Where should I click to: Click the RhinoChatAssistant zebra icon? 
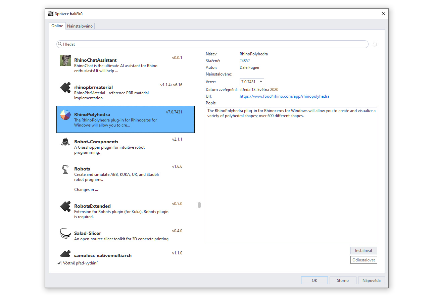point(65,60)
